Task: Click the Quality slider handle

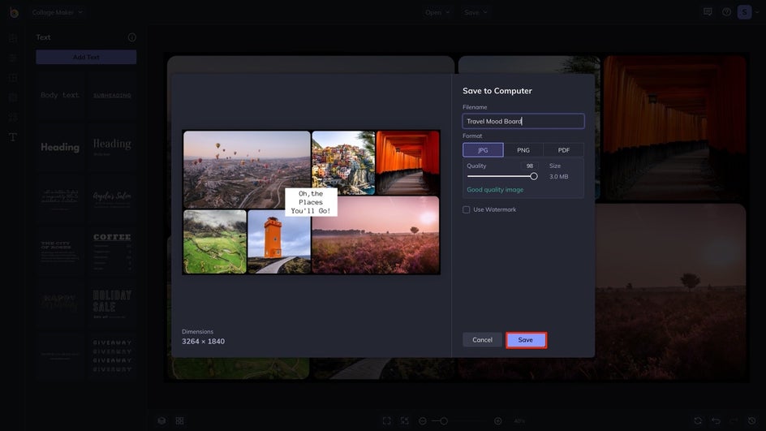Action: pos(533,176)
